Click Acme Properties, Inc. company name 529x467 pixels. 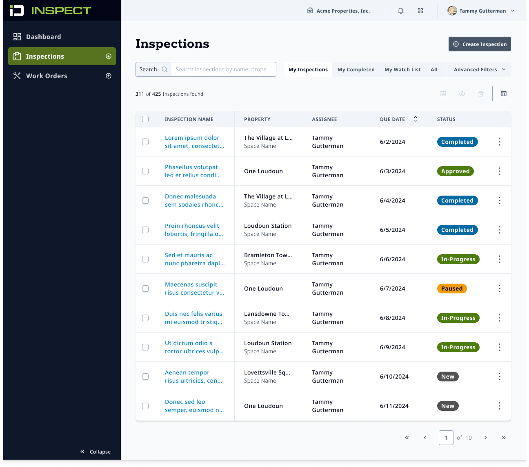point(343,11)
